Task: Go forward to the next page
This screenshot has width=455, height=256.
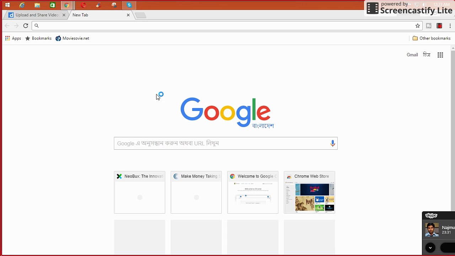Action: pyautogui.click(x=16, y=26)
